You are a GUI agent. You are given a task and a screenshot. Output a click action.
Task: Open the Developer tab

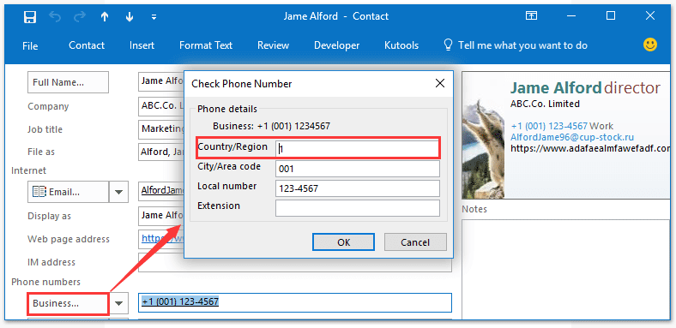[x=336, y=45]
